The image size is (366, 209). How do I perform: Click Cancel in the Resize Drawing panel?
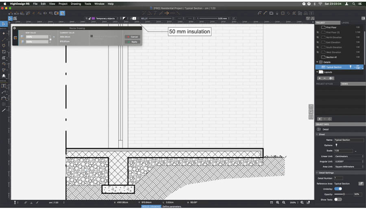click(x=132, y=37)
